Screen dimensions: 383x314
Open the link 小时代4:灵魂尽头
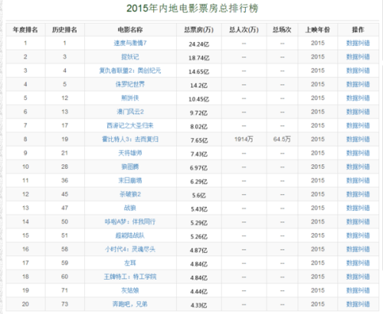pyautogui.click(x=130, y=249)
